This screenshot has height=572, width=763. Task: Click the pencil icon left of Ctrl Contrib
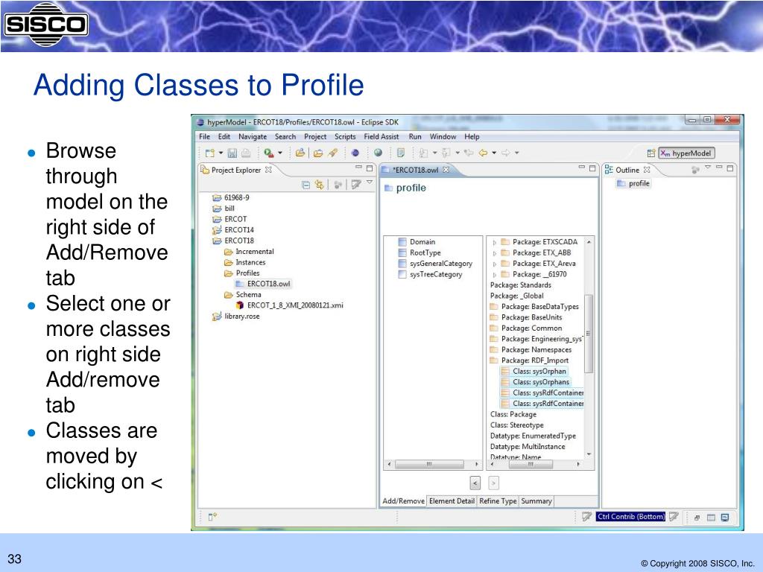click(x=587, y=517)
